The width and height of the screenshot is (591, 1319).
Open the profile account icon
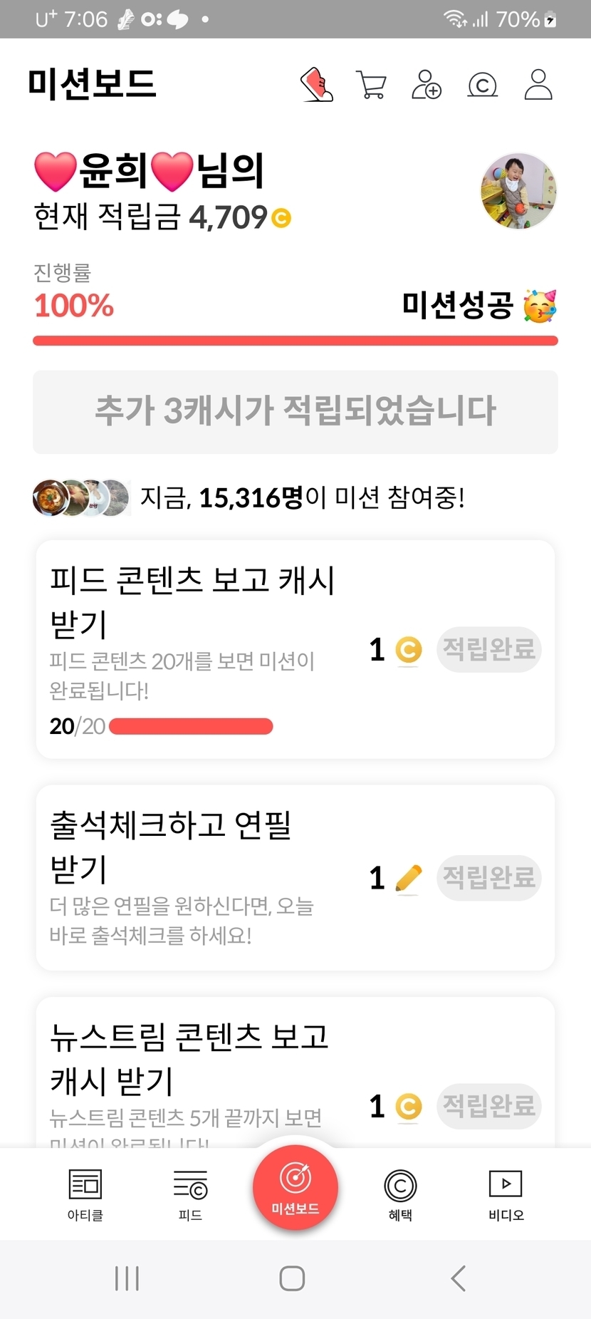click(538, 85)
